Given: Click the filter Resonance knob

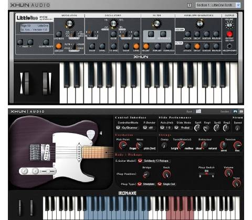Looking at the screenshot, I should pyautogui.click(x=163, y=34).
